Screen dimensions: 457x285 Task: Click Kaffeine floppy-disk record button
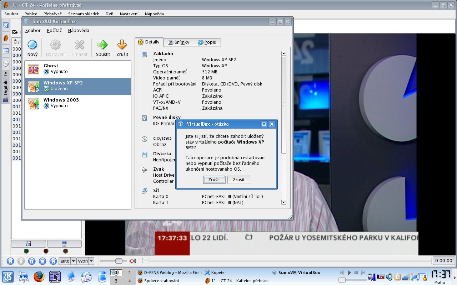click(29, 244)
